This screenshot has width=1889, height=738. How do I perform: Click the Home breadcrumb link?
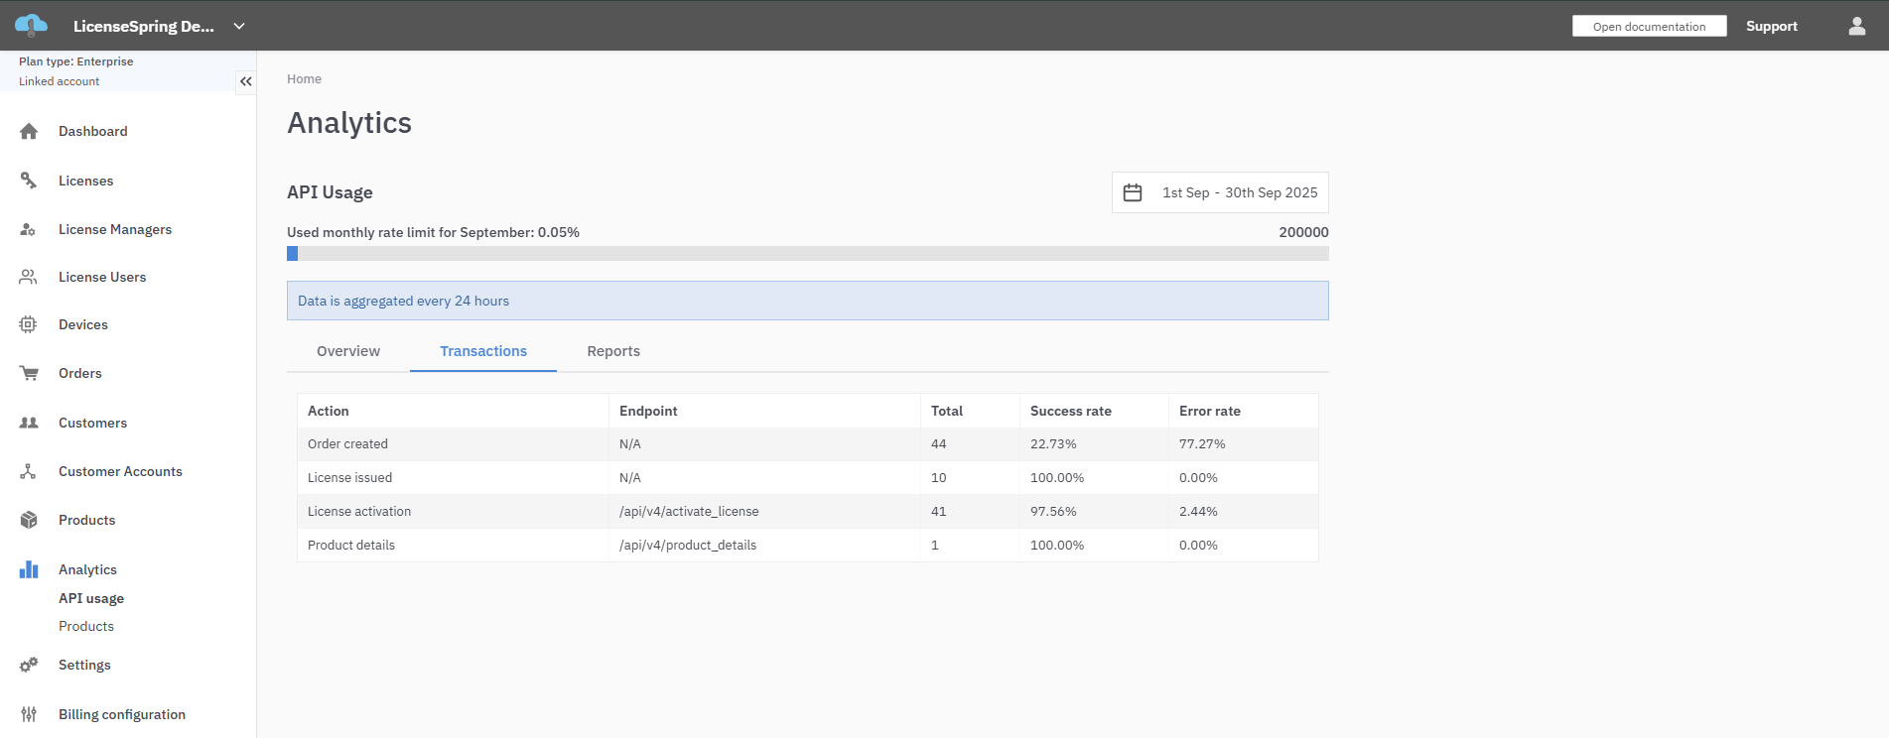(304, 79)
